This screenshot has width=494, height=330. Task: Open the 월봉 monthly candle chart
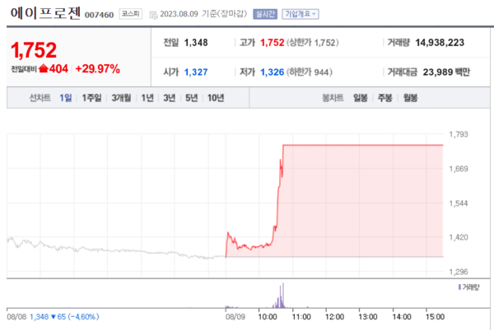(411, 98)
